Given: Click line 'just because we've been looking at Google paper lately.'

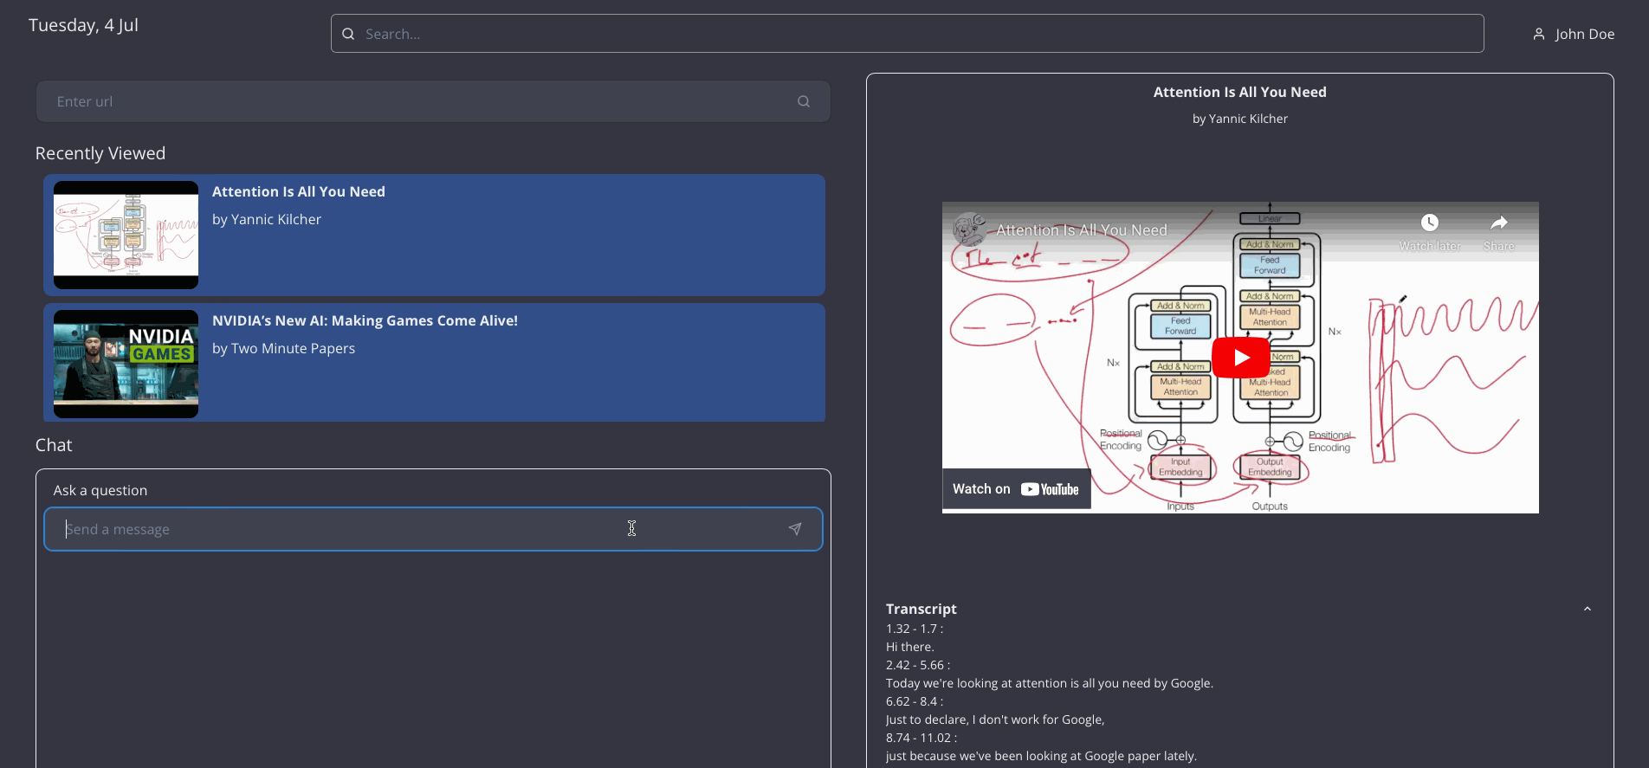Looking at the screenshot, I should coord(1041,756).
